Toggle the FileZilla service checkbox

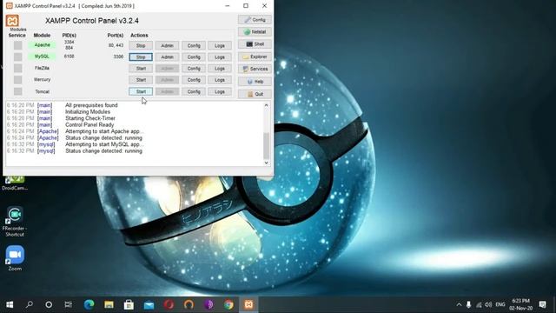pos(17,68)
